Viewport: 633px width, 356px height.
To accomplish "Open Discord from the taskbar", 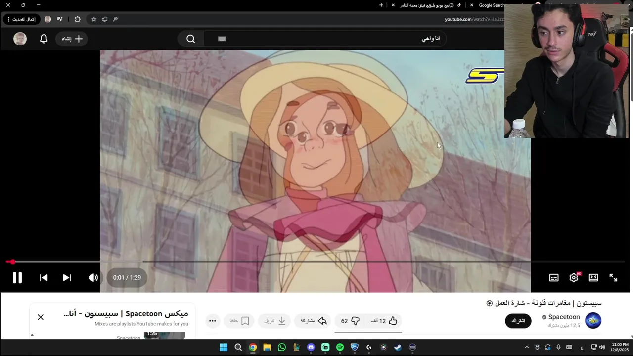I will point(311,347).
